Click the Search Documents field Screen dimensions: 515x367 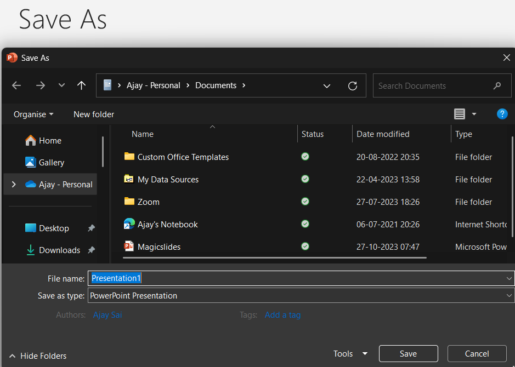433,86
